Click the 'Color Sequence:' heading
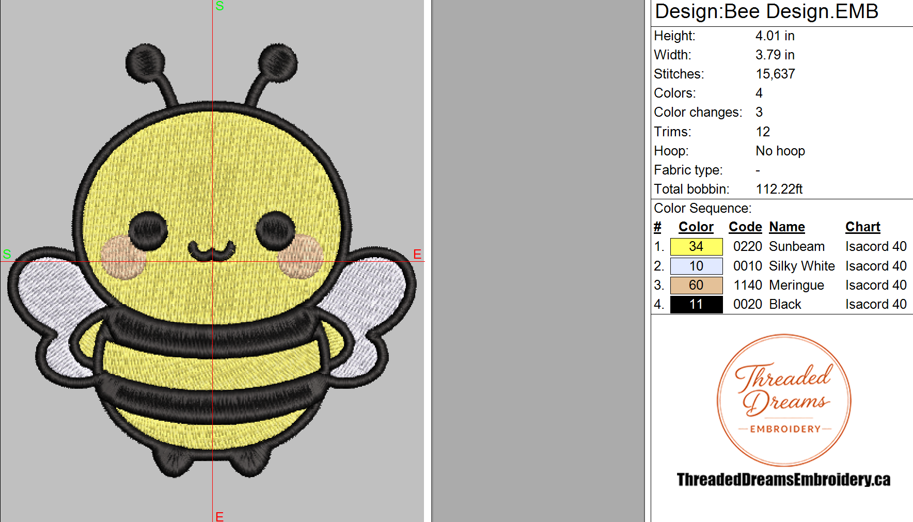 point(702,208)
